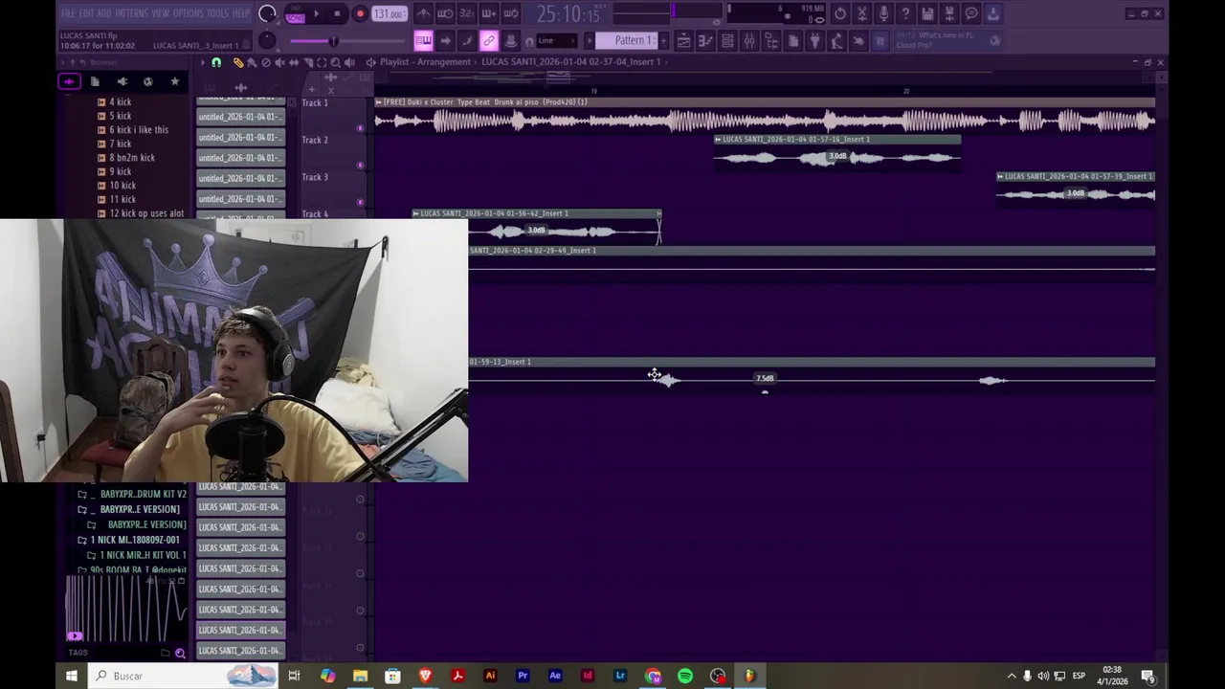Click the browser search magnifier icon
Image resolution: width=1225 pixels, height=689 pixels.
(x=180, y=653)
